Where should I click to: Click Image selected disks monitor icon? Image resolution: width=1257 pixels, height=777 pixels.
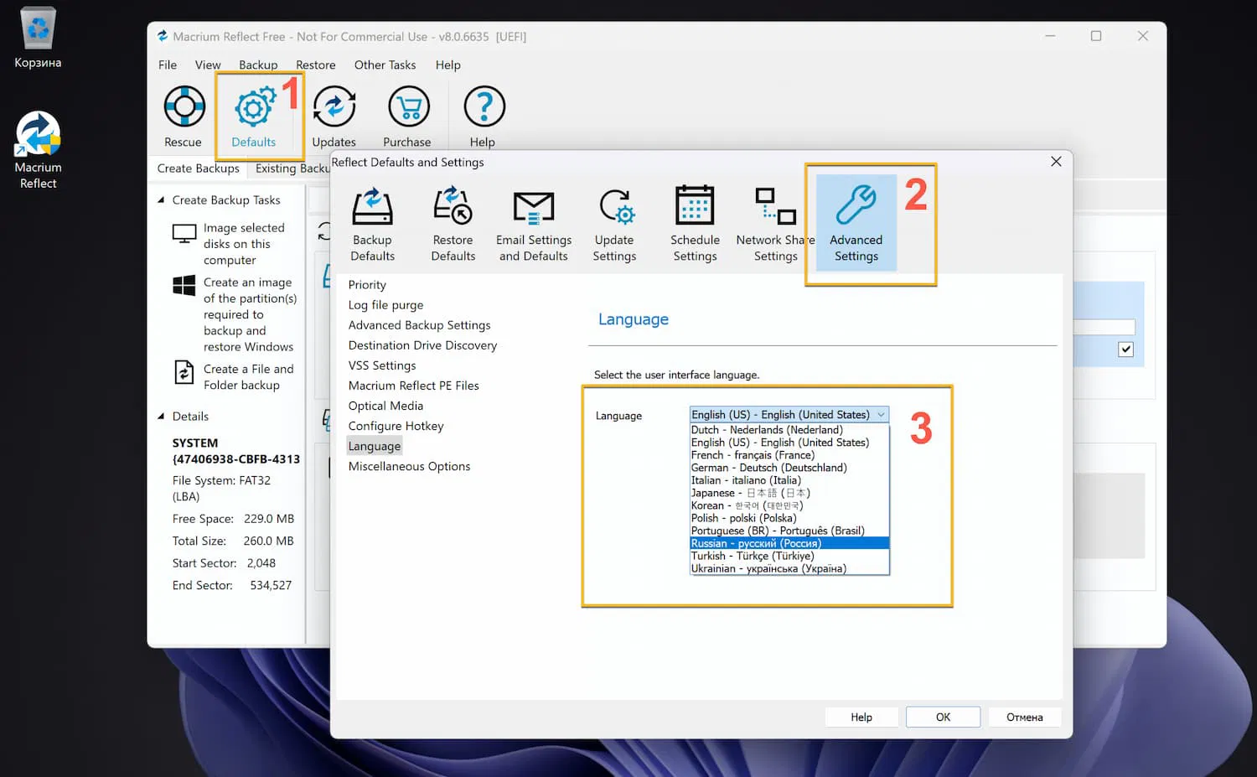(184, 234)
